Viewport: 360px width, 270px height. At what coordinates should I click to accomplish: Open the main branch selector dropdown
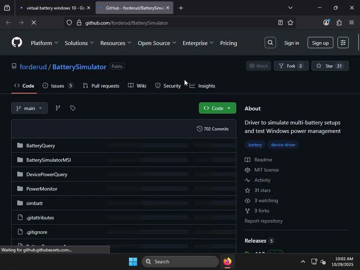[30, 108]
